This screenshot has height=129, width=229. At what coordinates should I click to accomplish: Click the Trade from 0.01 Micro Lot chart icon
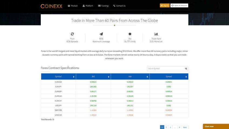[156, 34]
